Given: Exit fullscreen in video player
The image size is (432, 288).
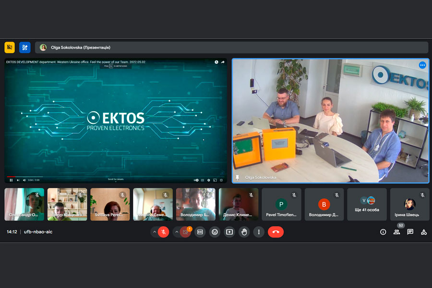Looking at the screenshot, I should pyautogui.click(x=221, y=180).
